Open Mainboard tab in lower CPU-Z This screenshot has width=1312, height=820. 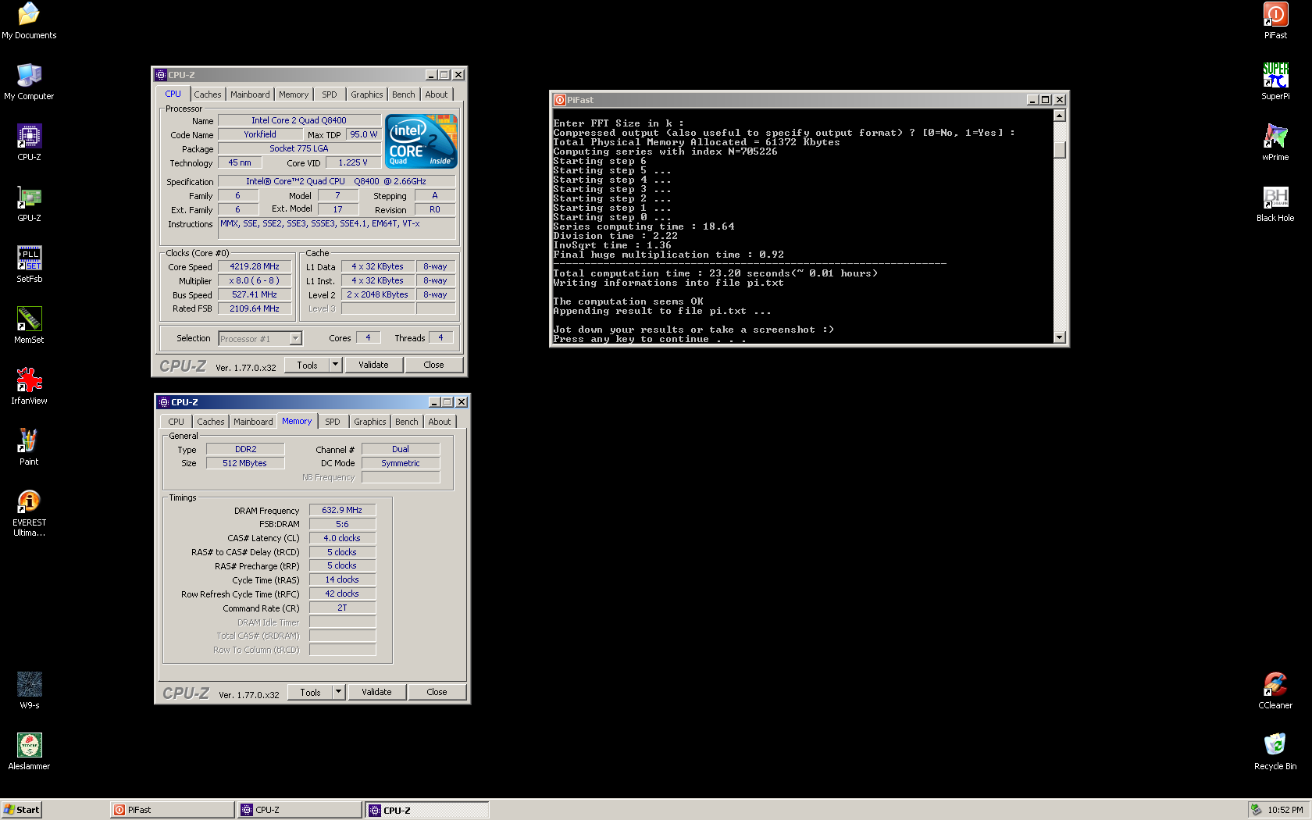[253, 422]
